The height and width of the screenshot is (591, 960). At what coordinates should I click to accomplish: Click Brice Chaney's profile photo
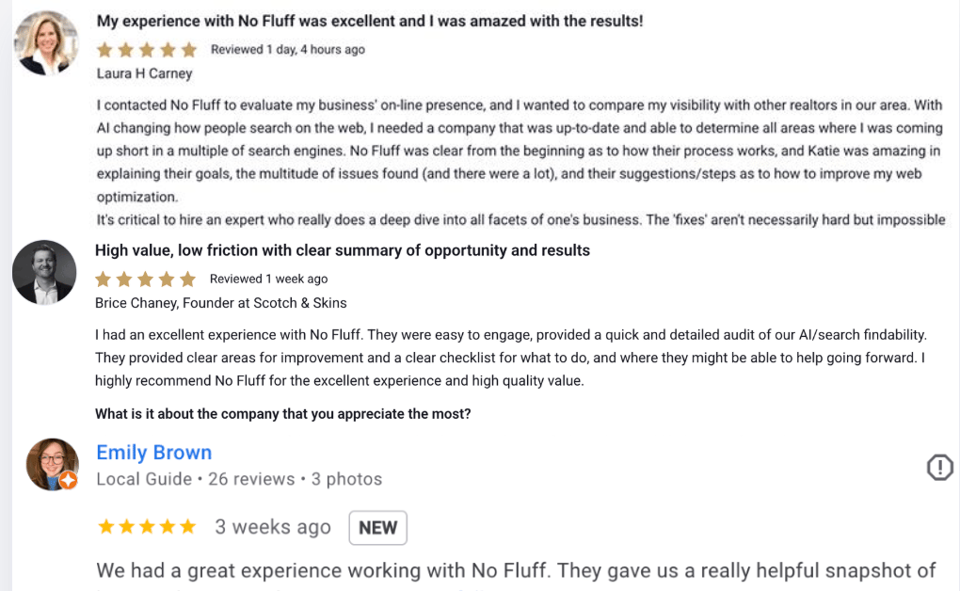(44, 272)
